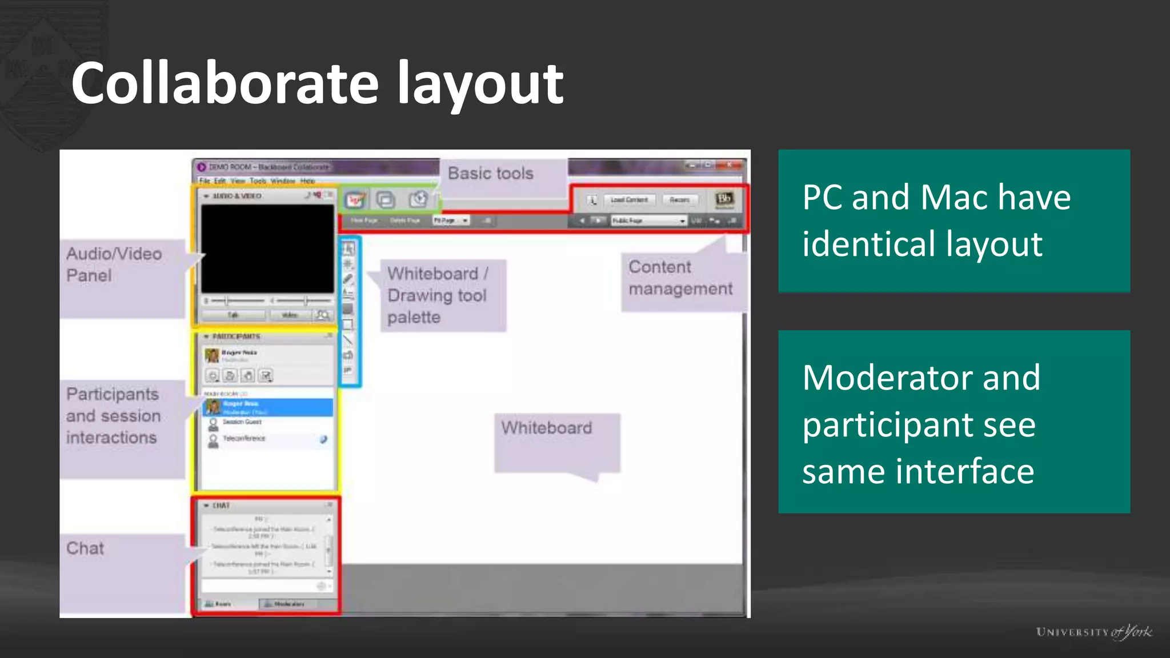Viewport: 1170px width, 658px height.
Task: Open the video preview icon beside Video
Action: [x=323, y=315]
